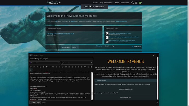The height and width of the screenshot is (106, 189).
Task: Click the search magnifier icon
Action: tap(133, 3)
